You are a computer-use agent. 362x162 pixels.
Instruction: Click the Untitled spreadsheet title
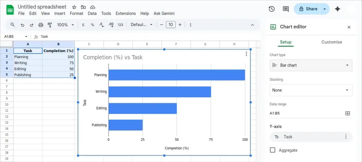tap(42, 7)
